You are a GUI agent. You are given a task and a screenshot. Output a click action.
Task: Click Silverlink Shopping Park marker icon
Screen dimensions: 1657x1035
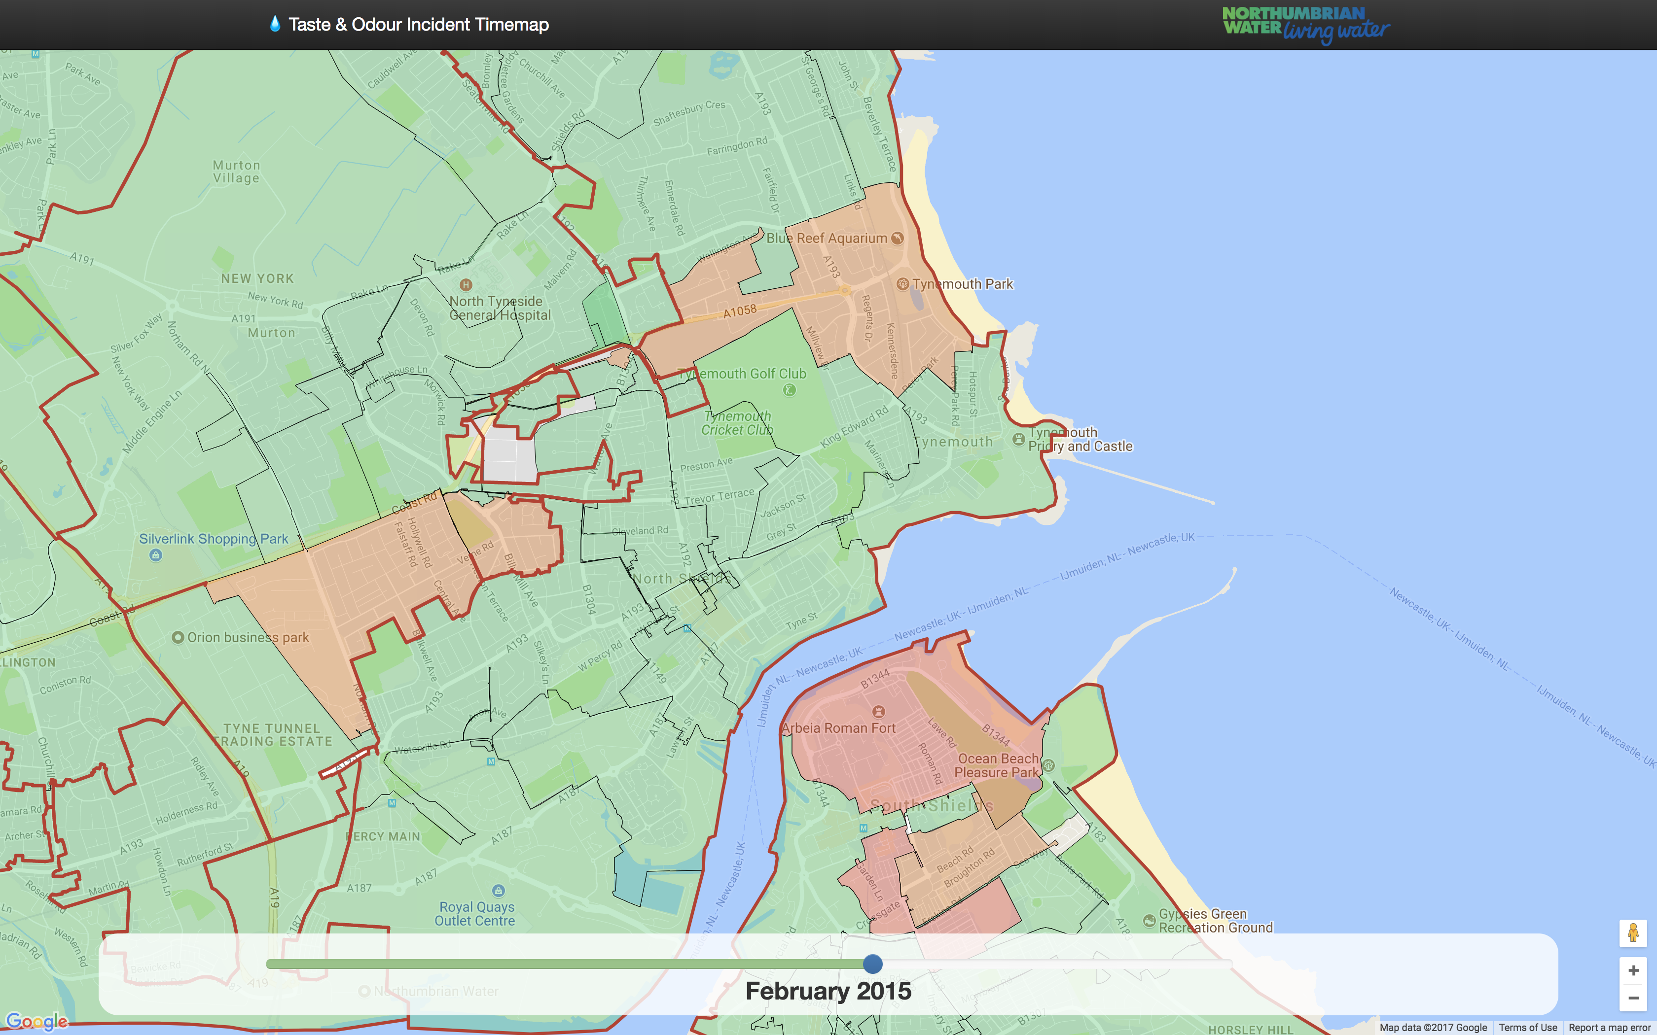click(x=155, y=555)
